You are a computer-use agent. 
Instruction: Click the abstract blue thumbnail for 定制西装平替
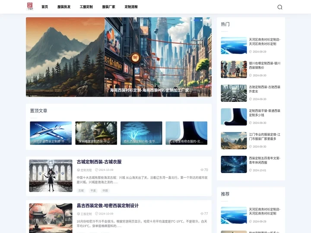pos(234,117)
